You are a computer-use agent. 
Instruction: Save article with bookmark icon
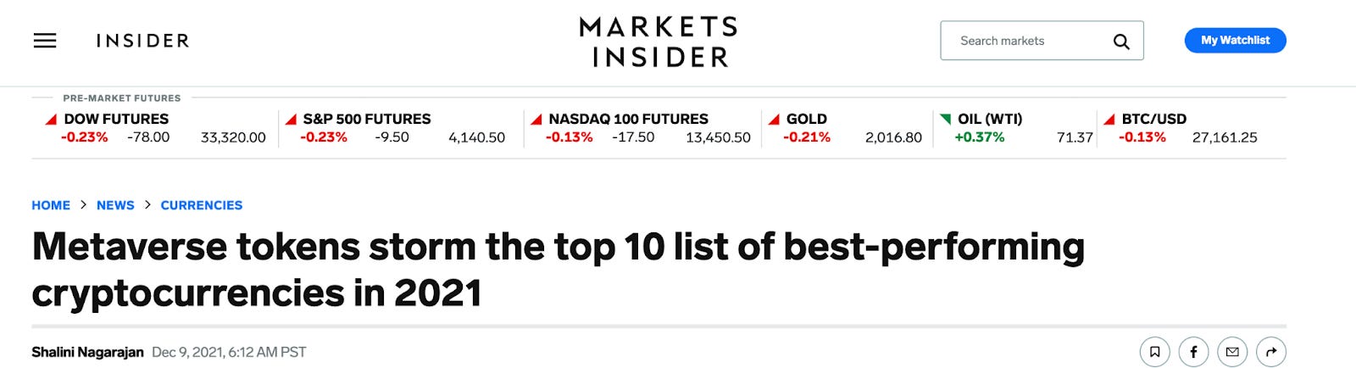pyautogui.click(x=1154, y=352)
